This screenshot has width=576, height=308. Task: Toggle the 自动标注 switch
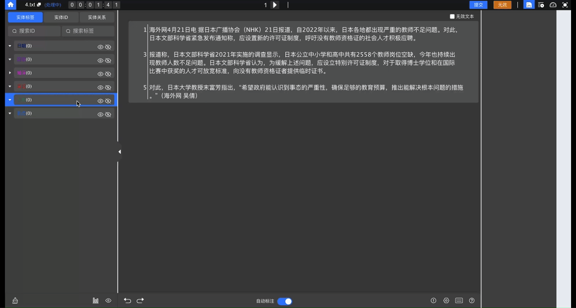tap(284, 301)
